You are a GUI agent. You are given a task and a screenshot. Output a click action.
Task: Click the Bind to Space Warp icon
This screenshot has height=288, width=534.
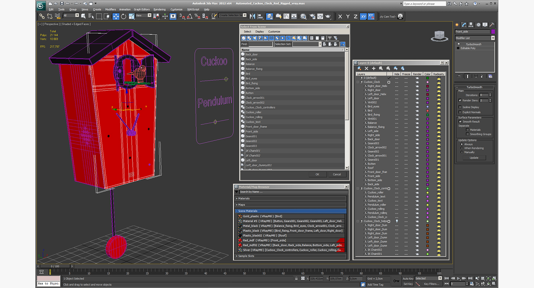tap(57, 16)
